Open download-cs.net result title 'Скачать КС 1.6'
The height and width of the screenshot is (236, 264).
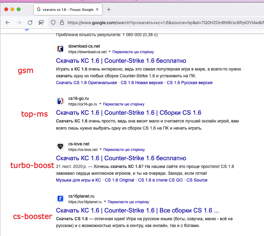click(121, 61)
